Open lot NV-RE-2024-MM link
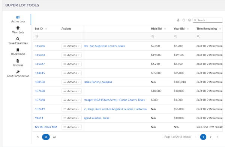 (x=46, y=127)
